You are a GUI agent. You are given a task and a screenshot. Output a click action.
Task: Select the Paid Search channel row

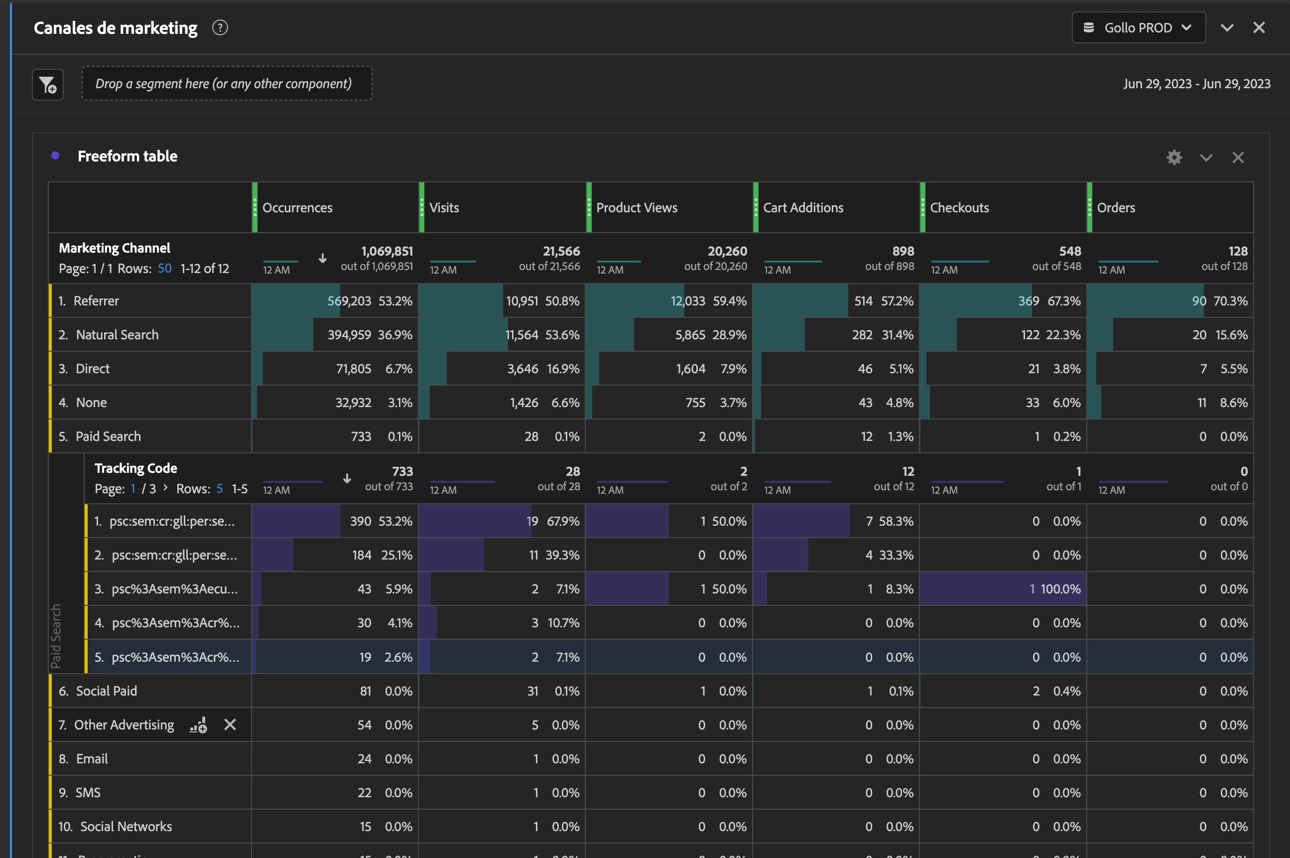tap(108, 436)
